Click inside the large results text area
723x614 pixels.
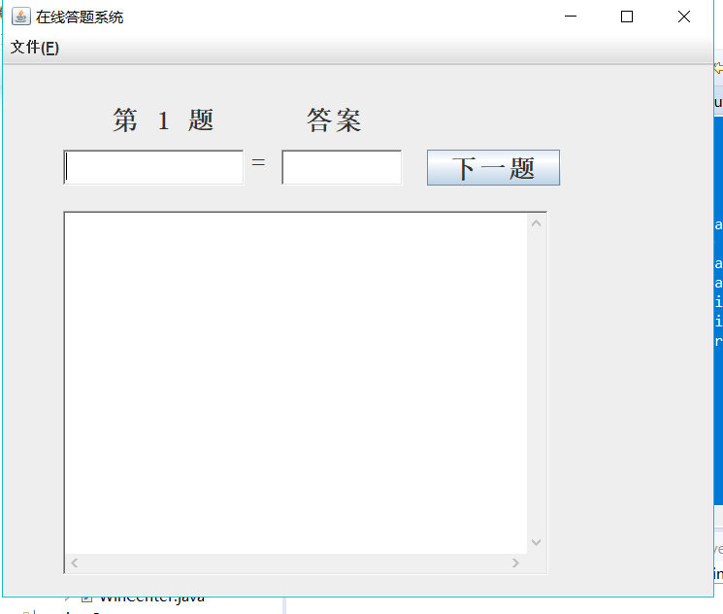296,383
